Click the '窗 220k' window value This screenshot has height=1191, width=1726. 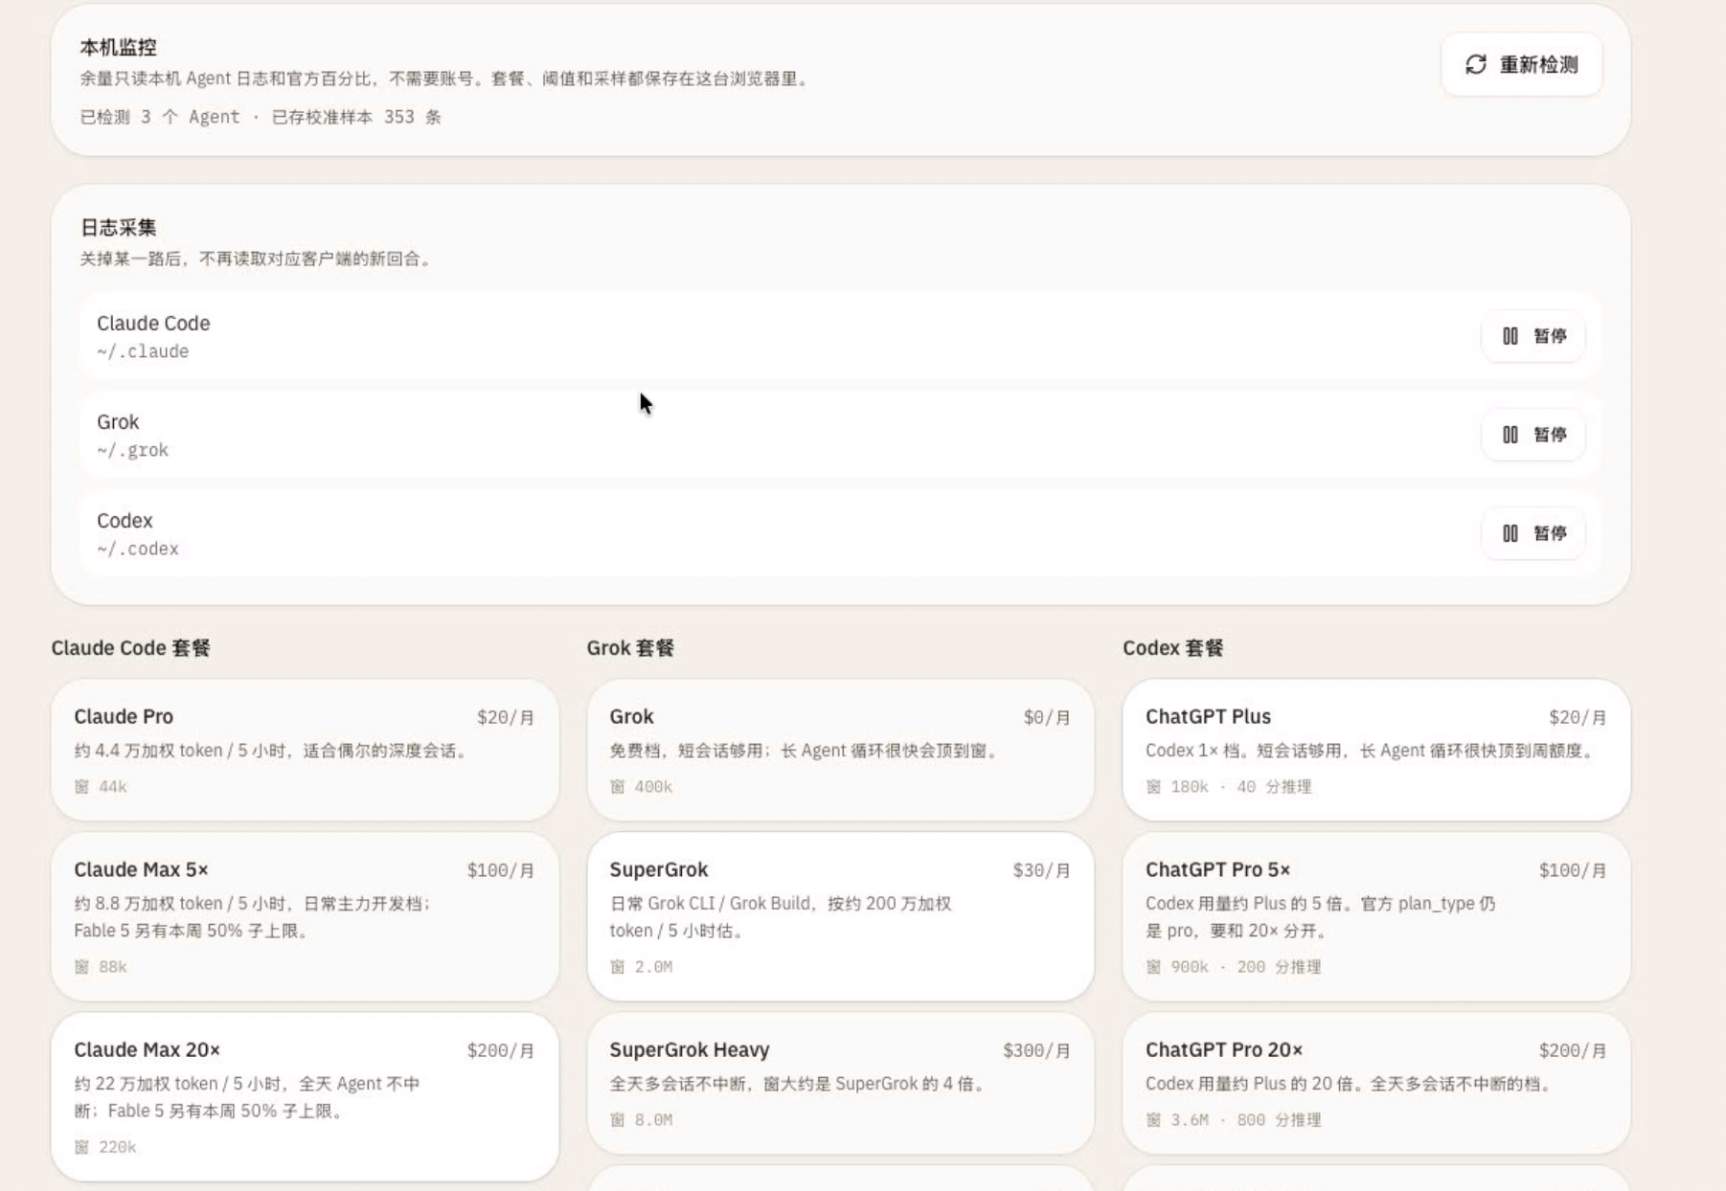click(105, 1146)
